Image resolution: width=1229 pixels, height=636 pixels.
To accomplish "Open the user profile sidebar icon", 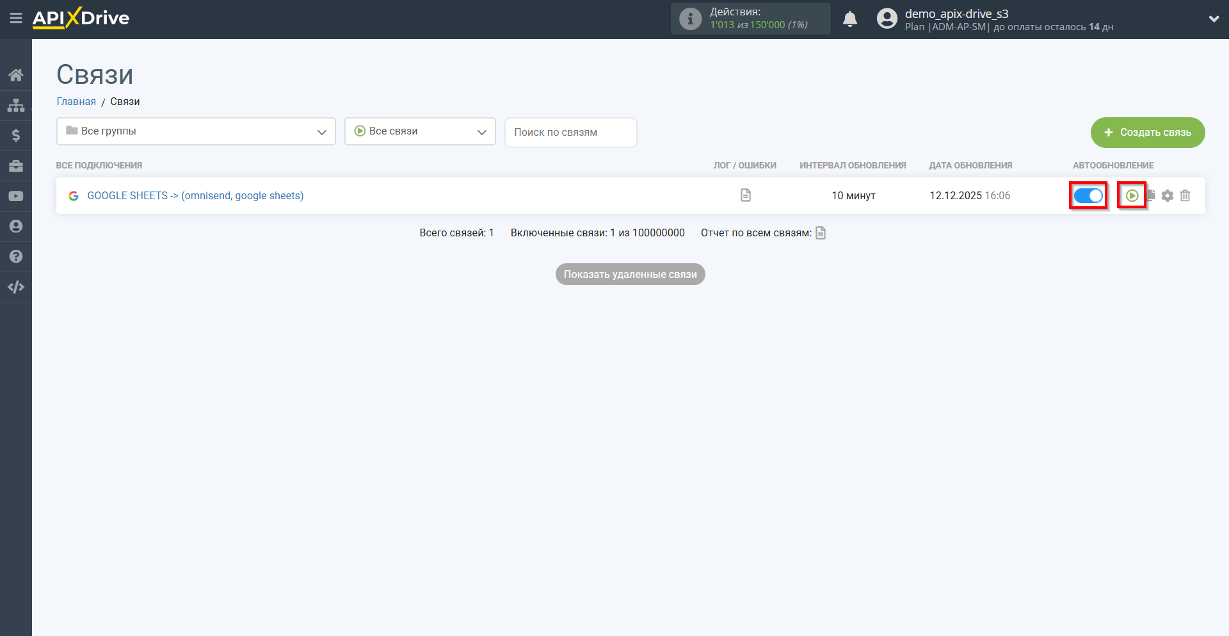I will [15, 226].
